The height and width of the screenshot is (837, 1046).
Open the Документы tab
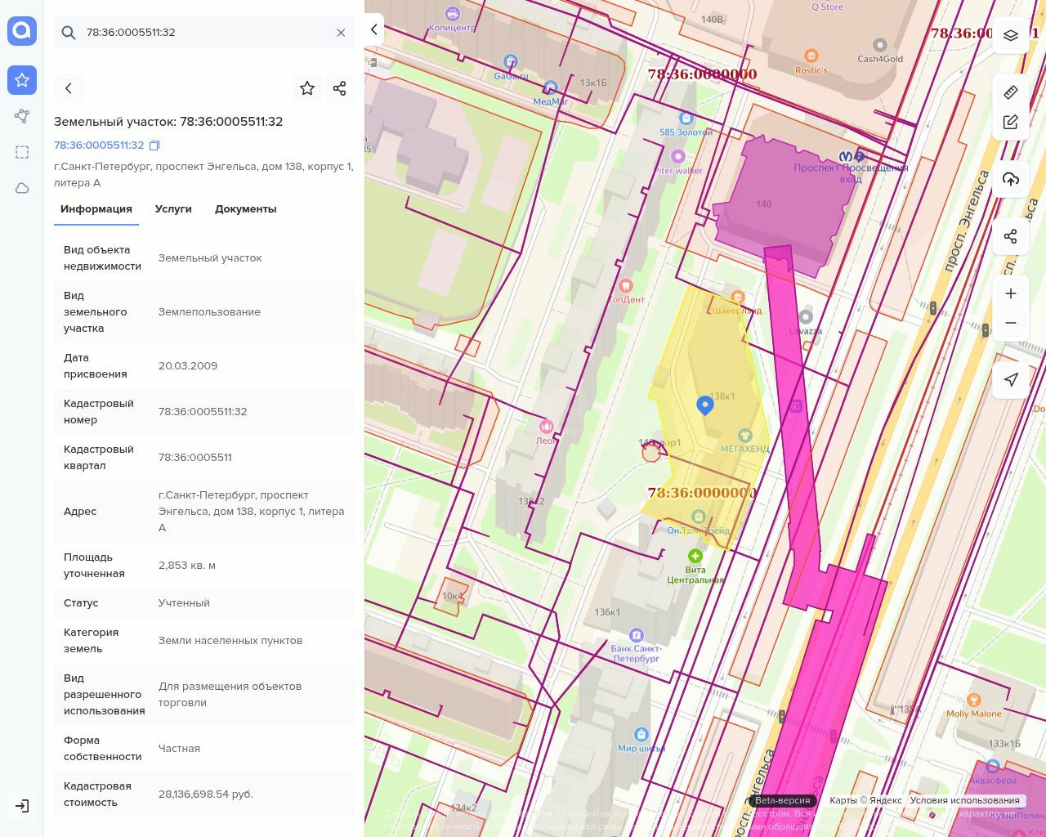pos(245,209)
